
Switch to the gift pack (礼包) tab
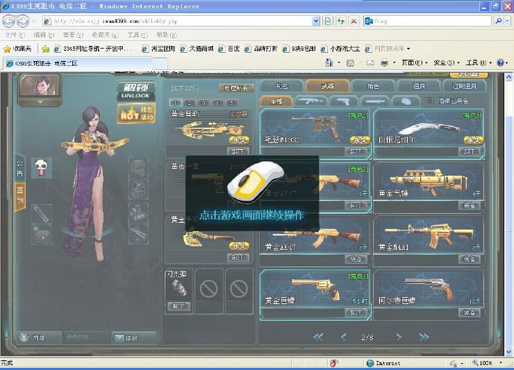282,86
